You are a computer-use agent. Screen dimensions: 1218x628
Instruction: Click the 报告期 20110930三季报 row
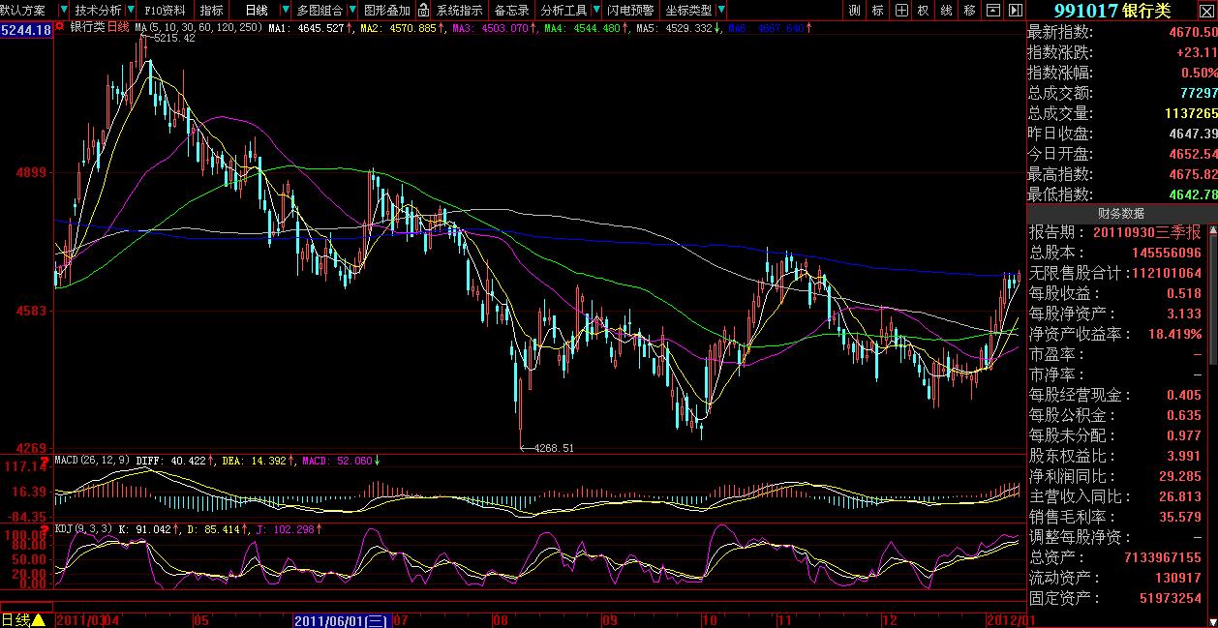coord(1115,232)
